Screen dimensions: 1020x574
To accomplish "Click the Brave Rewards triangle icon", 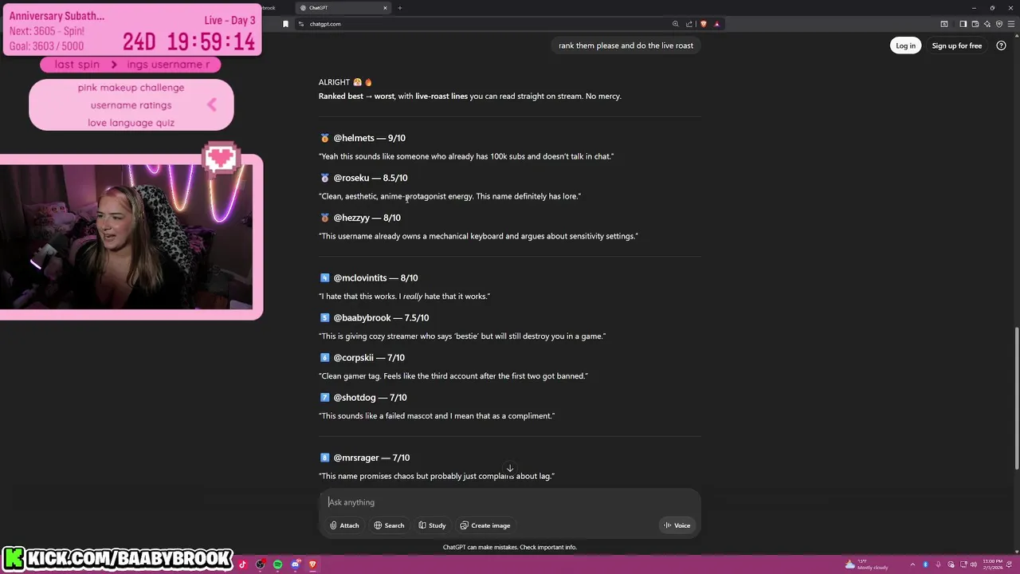I will click(716, 24).
